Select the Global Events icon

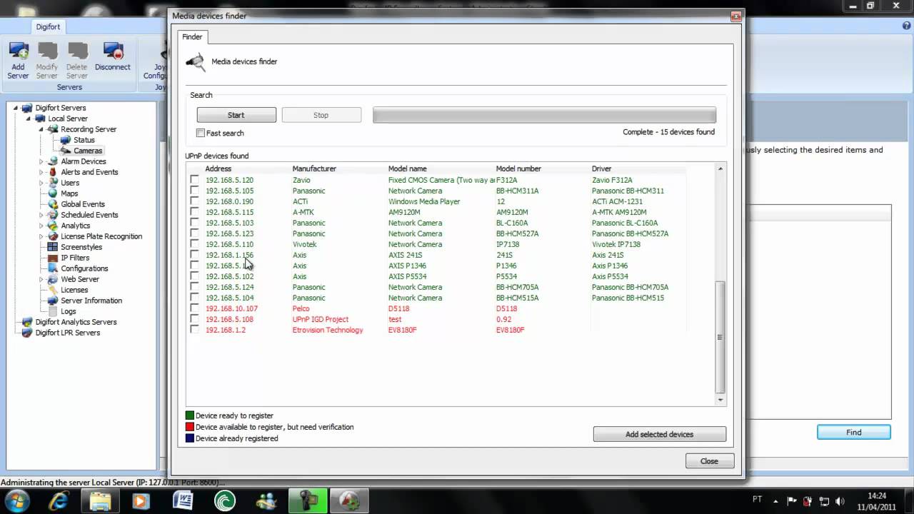53,204
